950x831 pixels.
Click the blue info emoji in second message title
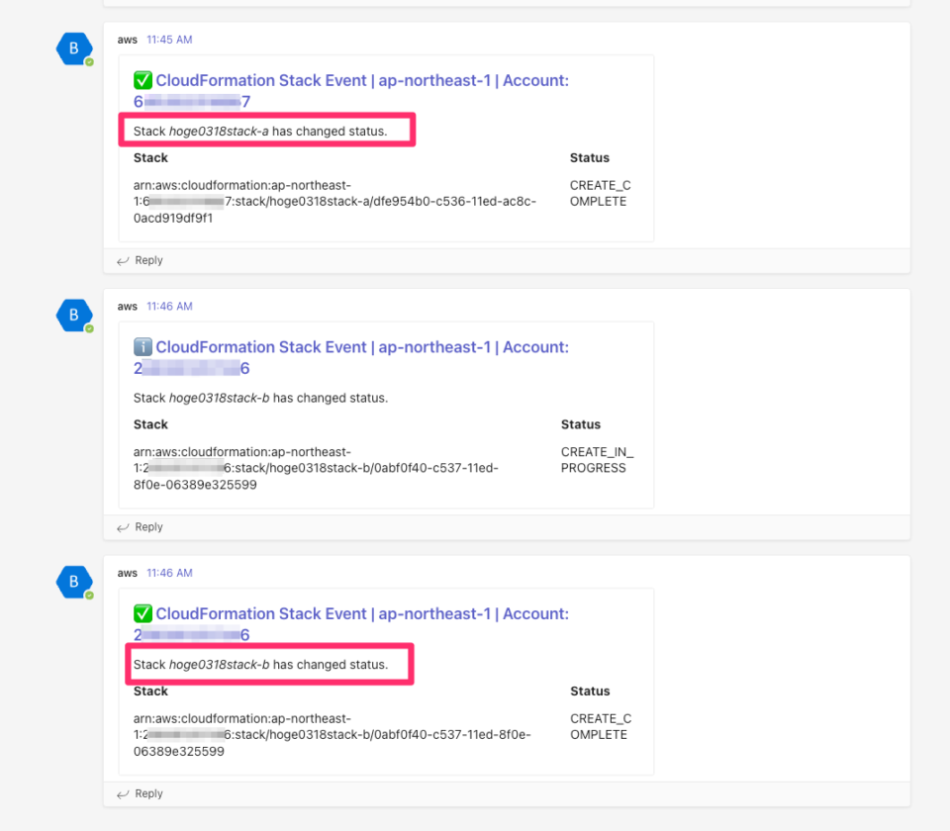click(142, 347)
